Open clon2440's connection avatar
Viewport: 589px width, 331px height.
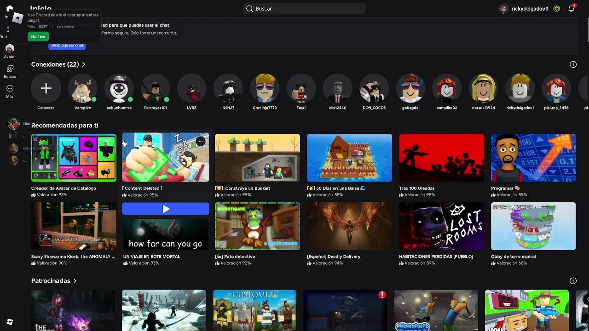point(337,88)
